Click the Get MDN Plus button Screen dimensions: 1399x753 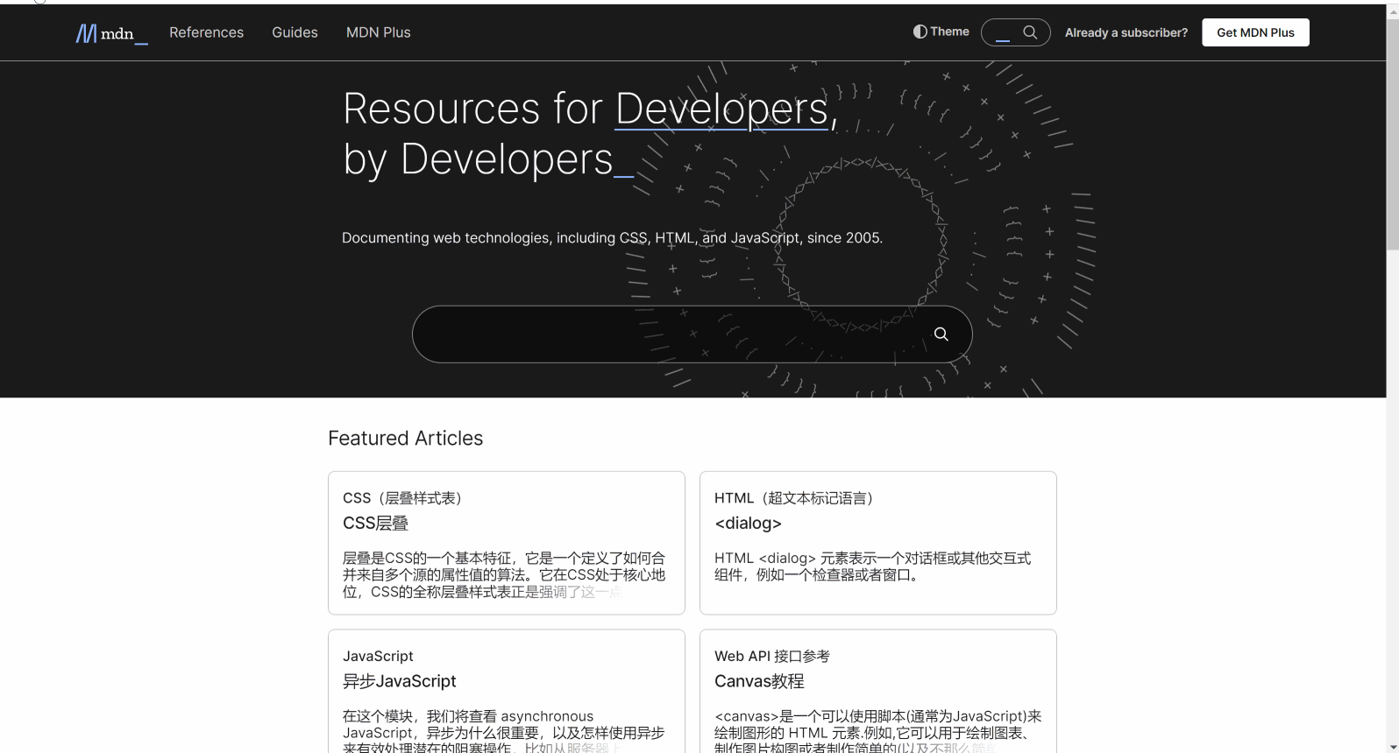[x=1255, y=32]
